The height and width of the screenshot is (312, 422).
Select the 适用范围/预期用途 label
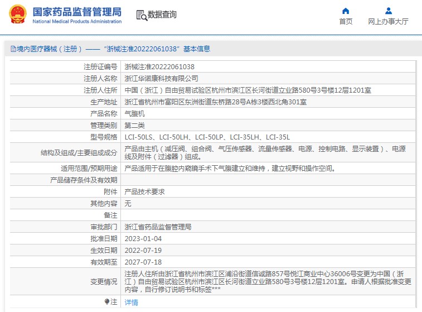pos(89,169)
